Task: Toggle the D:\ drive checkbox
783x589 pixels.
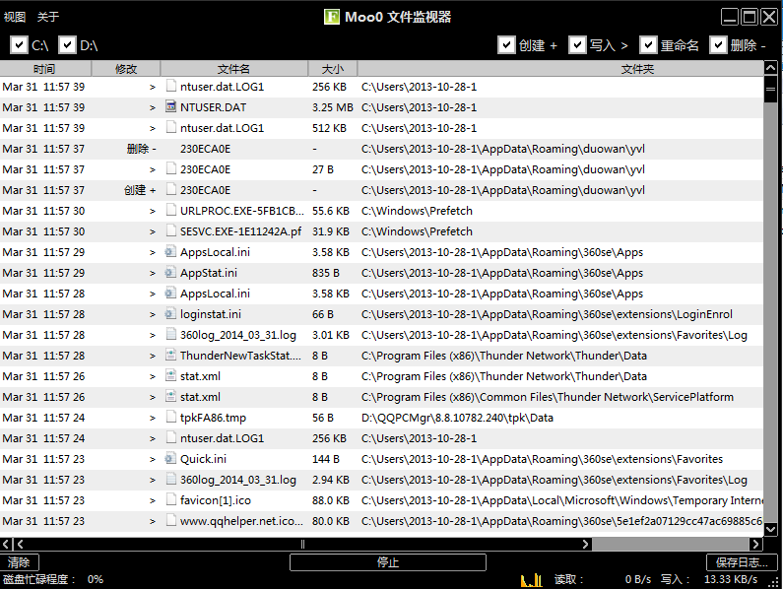Action: click(67, 45)
